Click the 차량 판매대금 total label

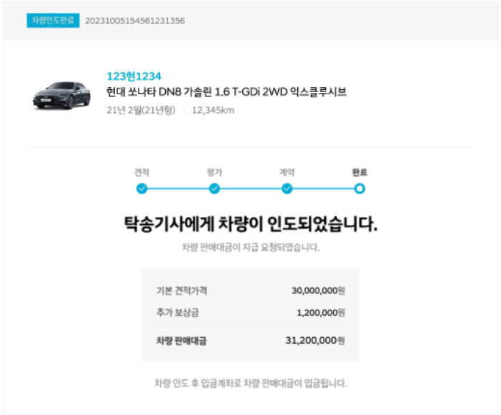point(181,341)
